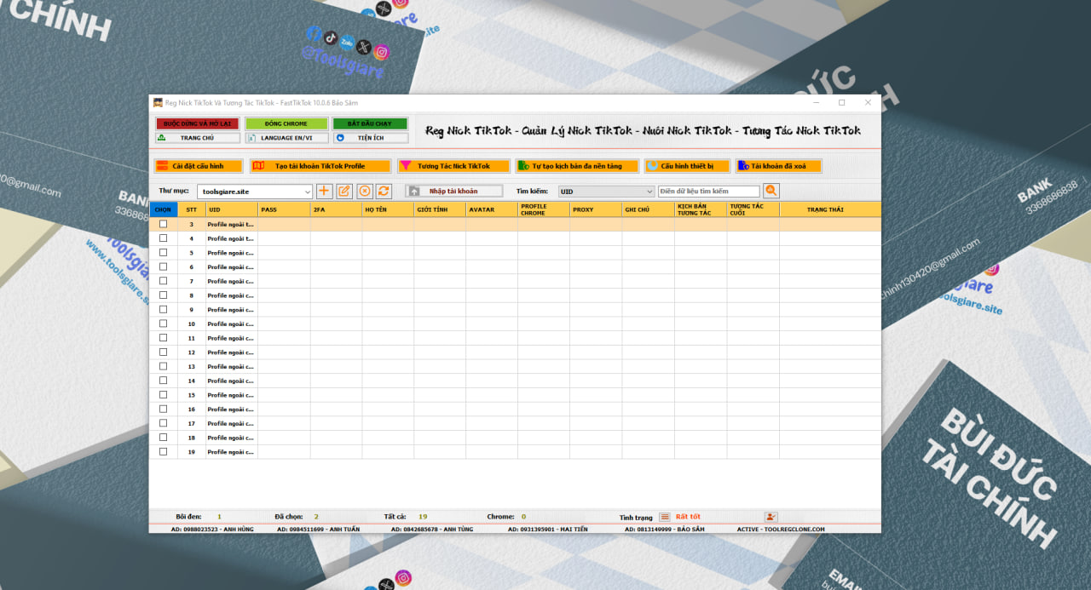1091x590 pixels.
Task: Click the Bắt đầu chạy button
Action: coord(371,123)
